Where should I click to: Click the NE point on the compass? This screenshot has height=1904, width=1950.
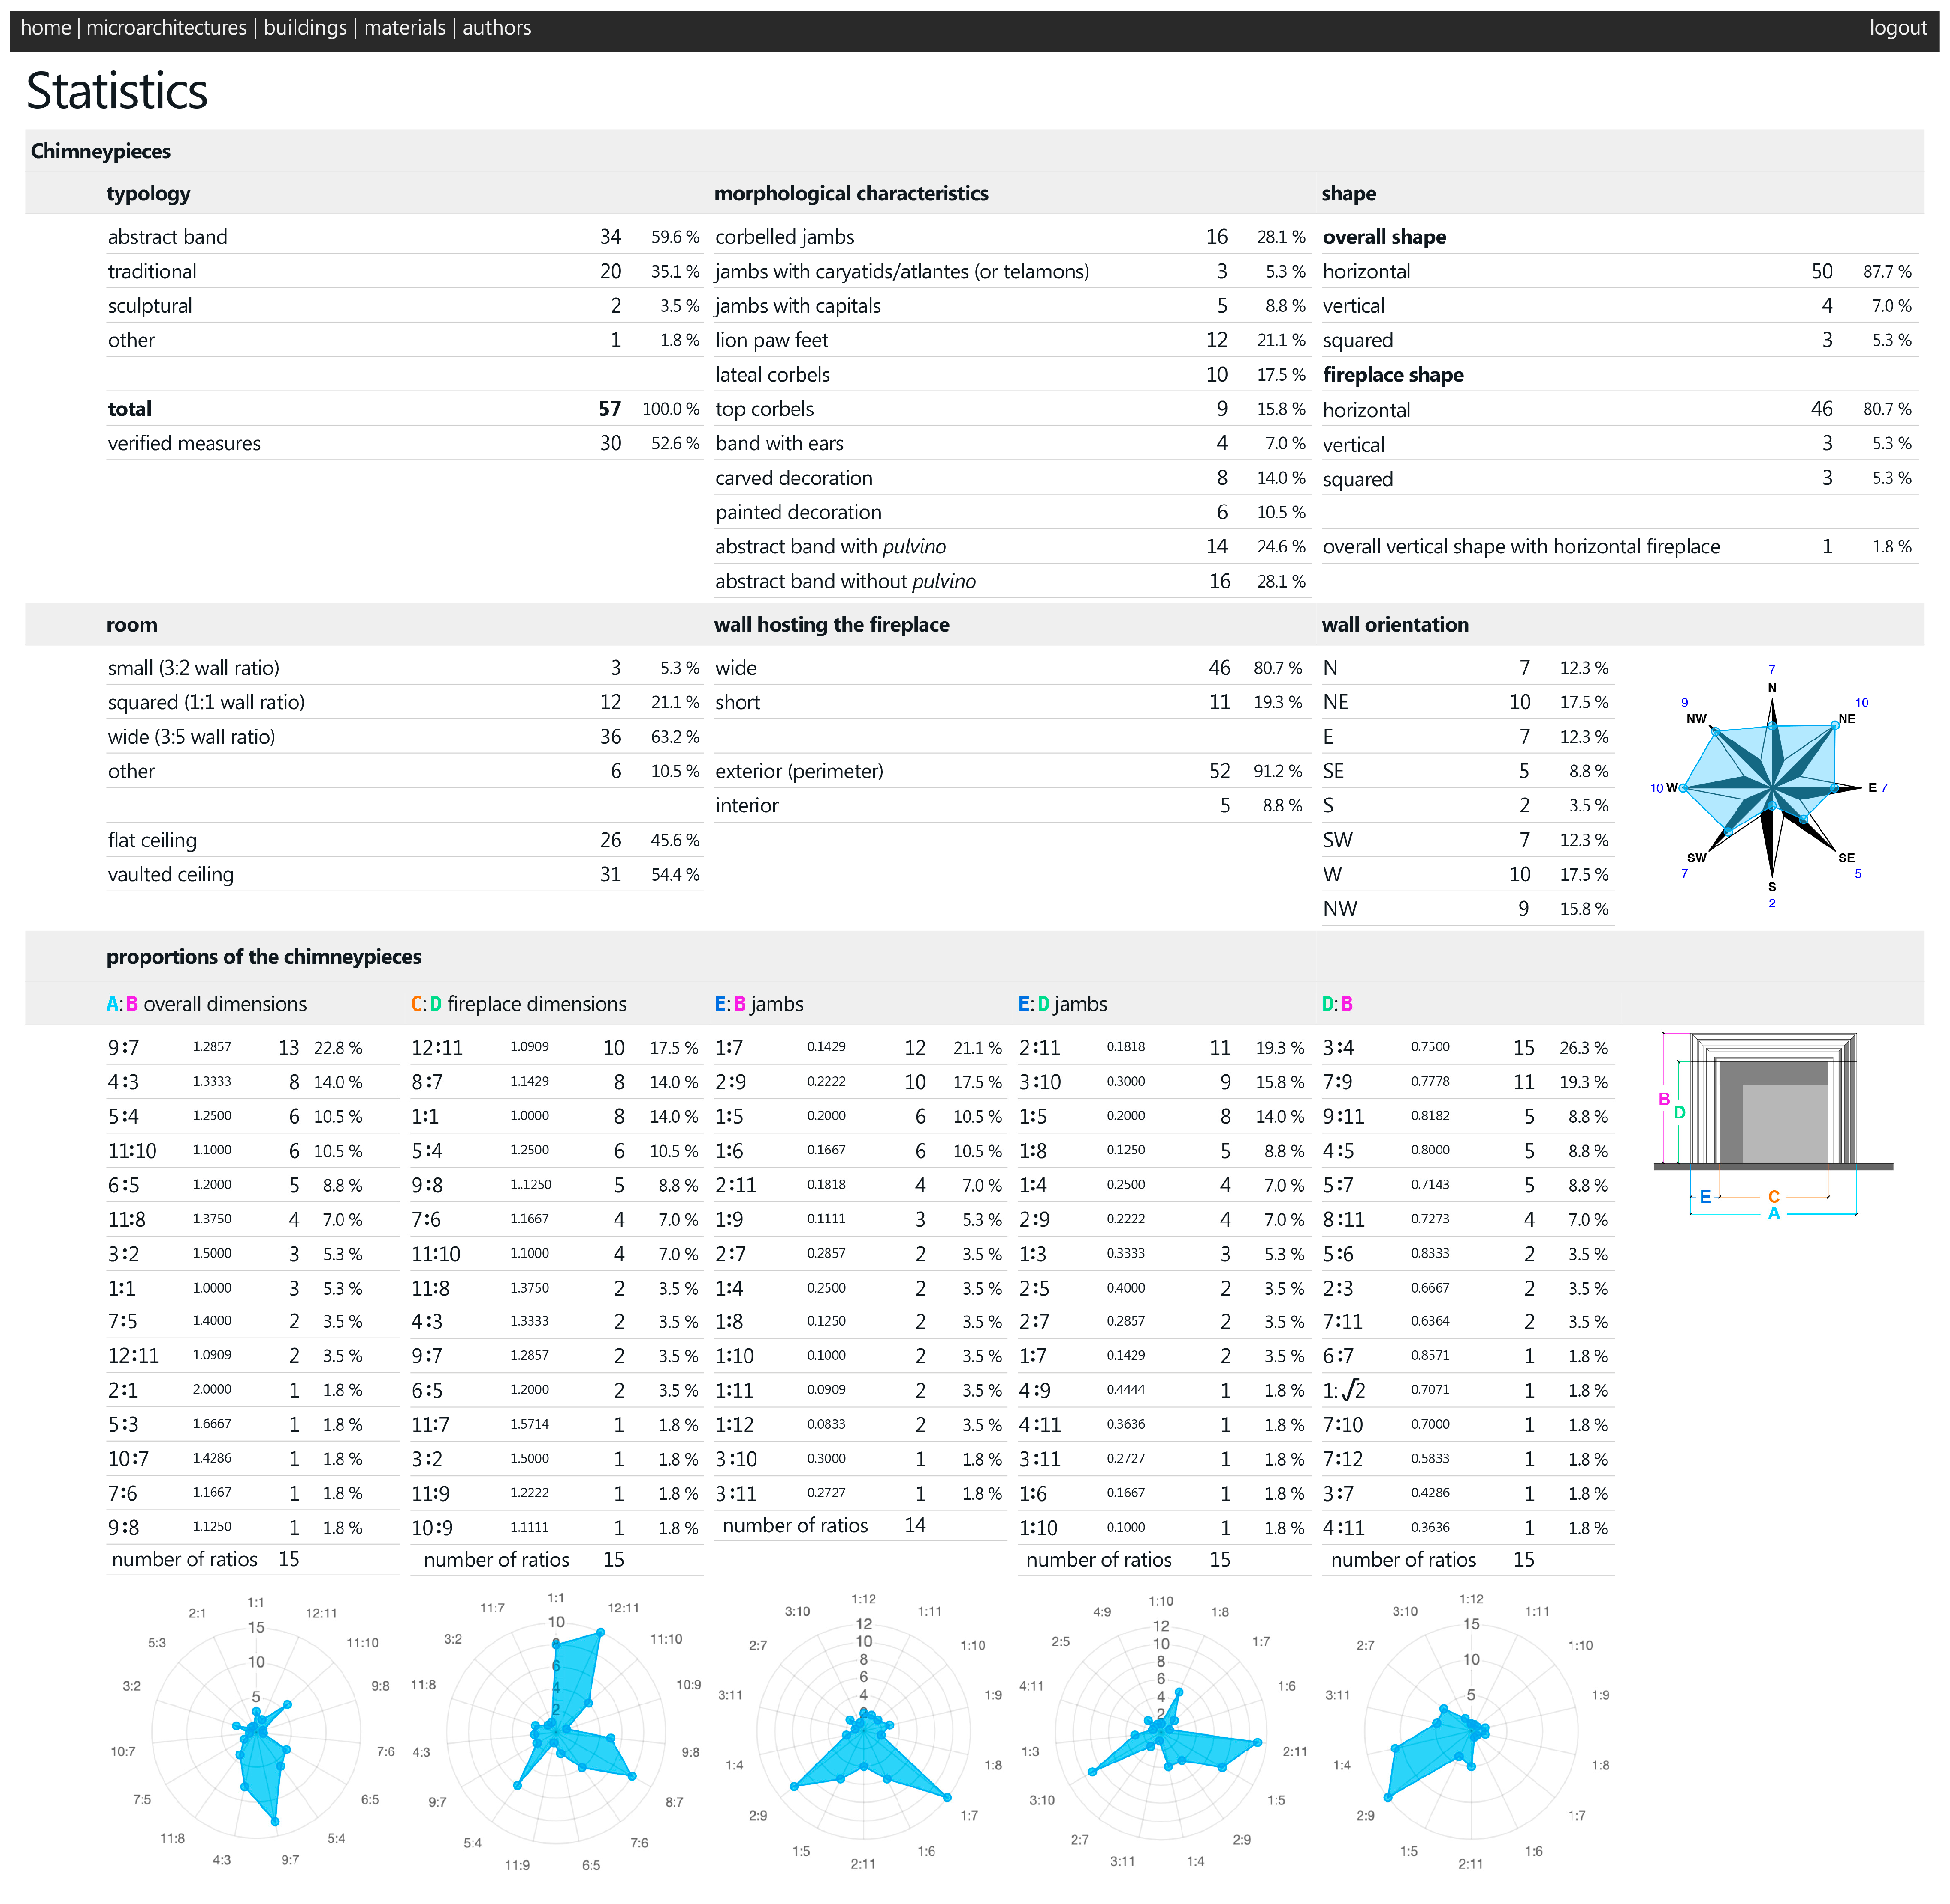(1836, 725)
